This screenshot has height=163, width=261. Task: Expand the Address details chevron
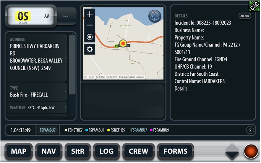(65, 58)
